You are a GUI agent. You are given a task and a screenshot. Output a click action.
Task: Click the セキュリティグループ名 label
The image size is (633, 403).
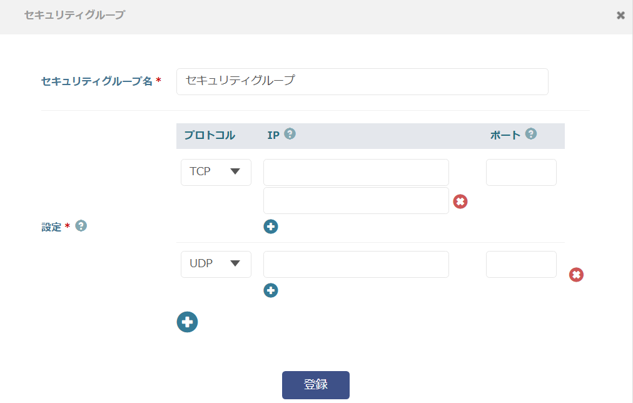coord(97,81)
